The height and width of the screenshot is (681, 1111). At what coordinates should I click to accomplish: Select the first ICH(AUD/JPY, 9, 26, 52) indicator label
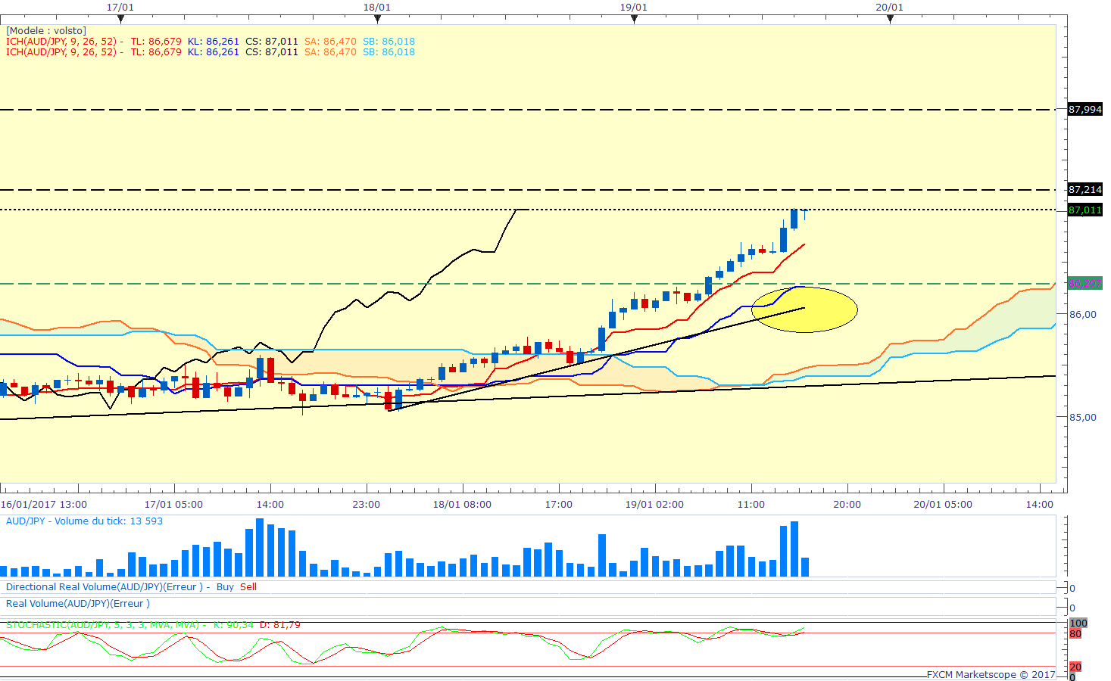(x=61, y=42)
